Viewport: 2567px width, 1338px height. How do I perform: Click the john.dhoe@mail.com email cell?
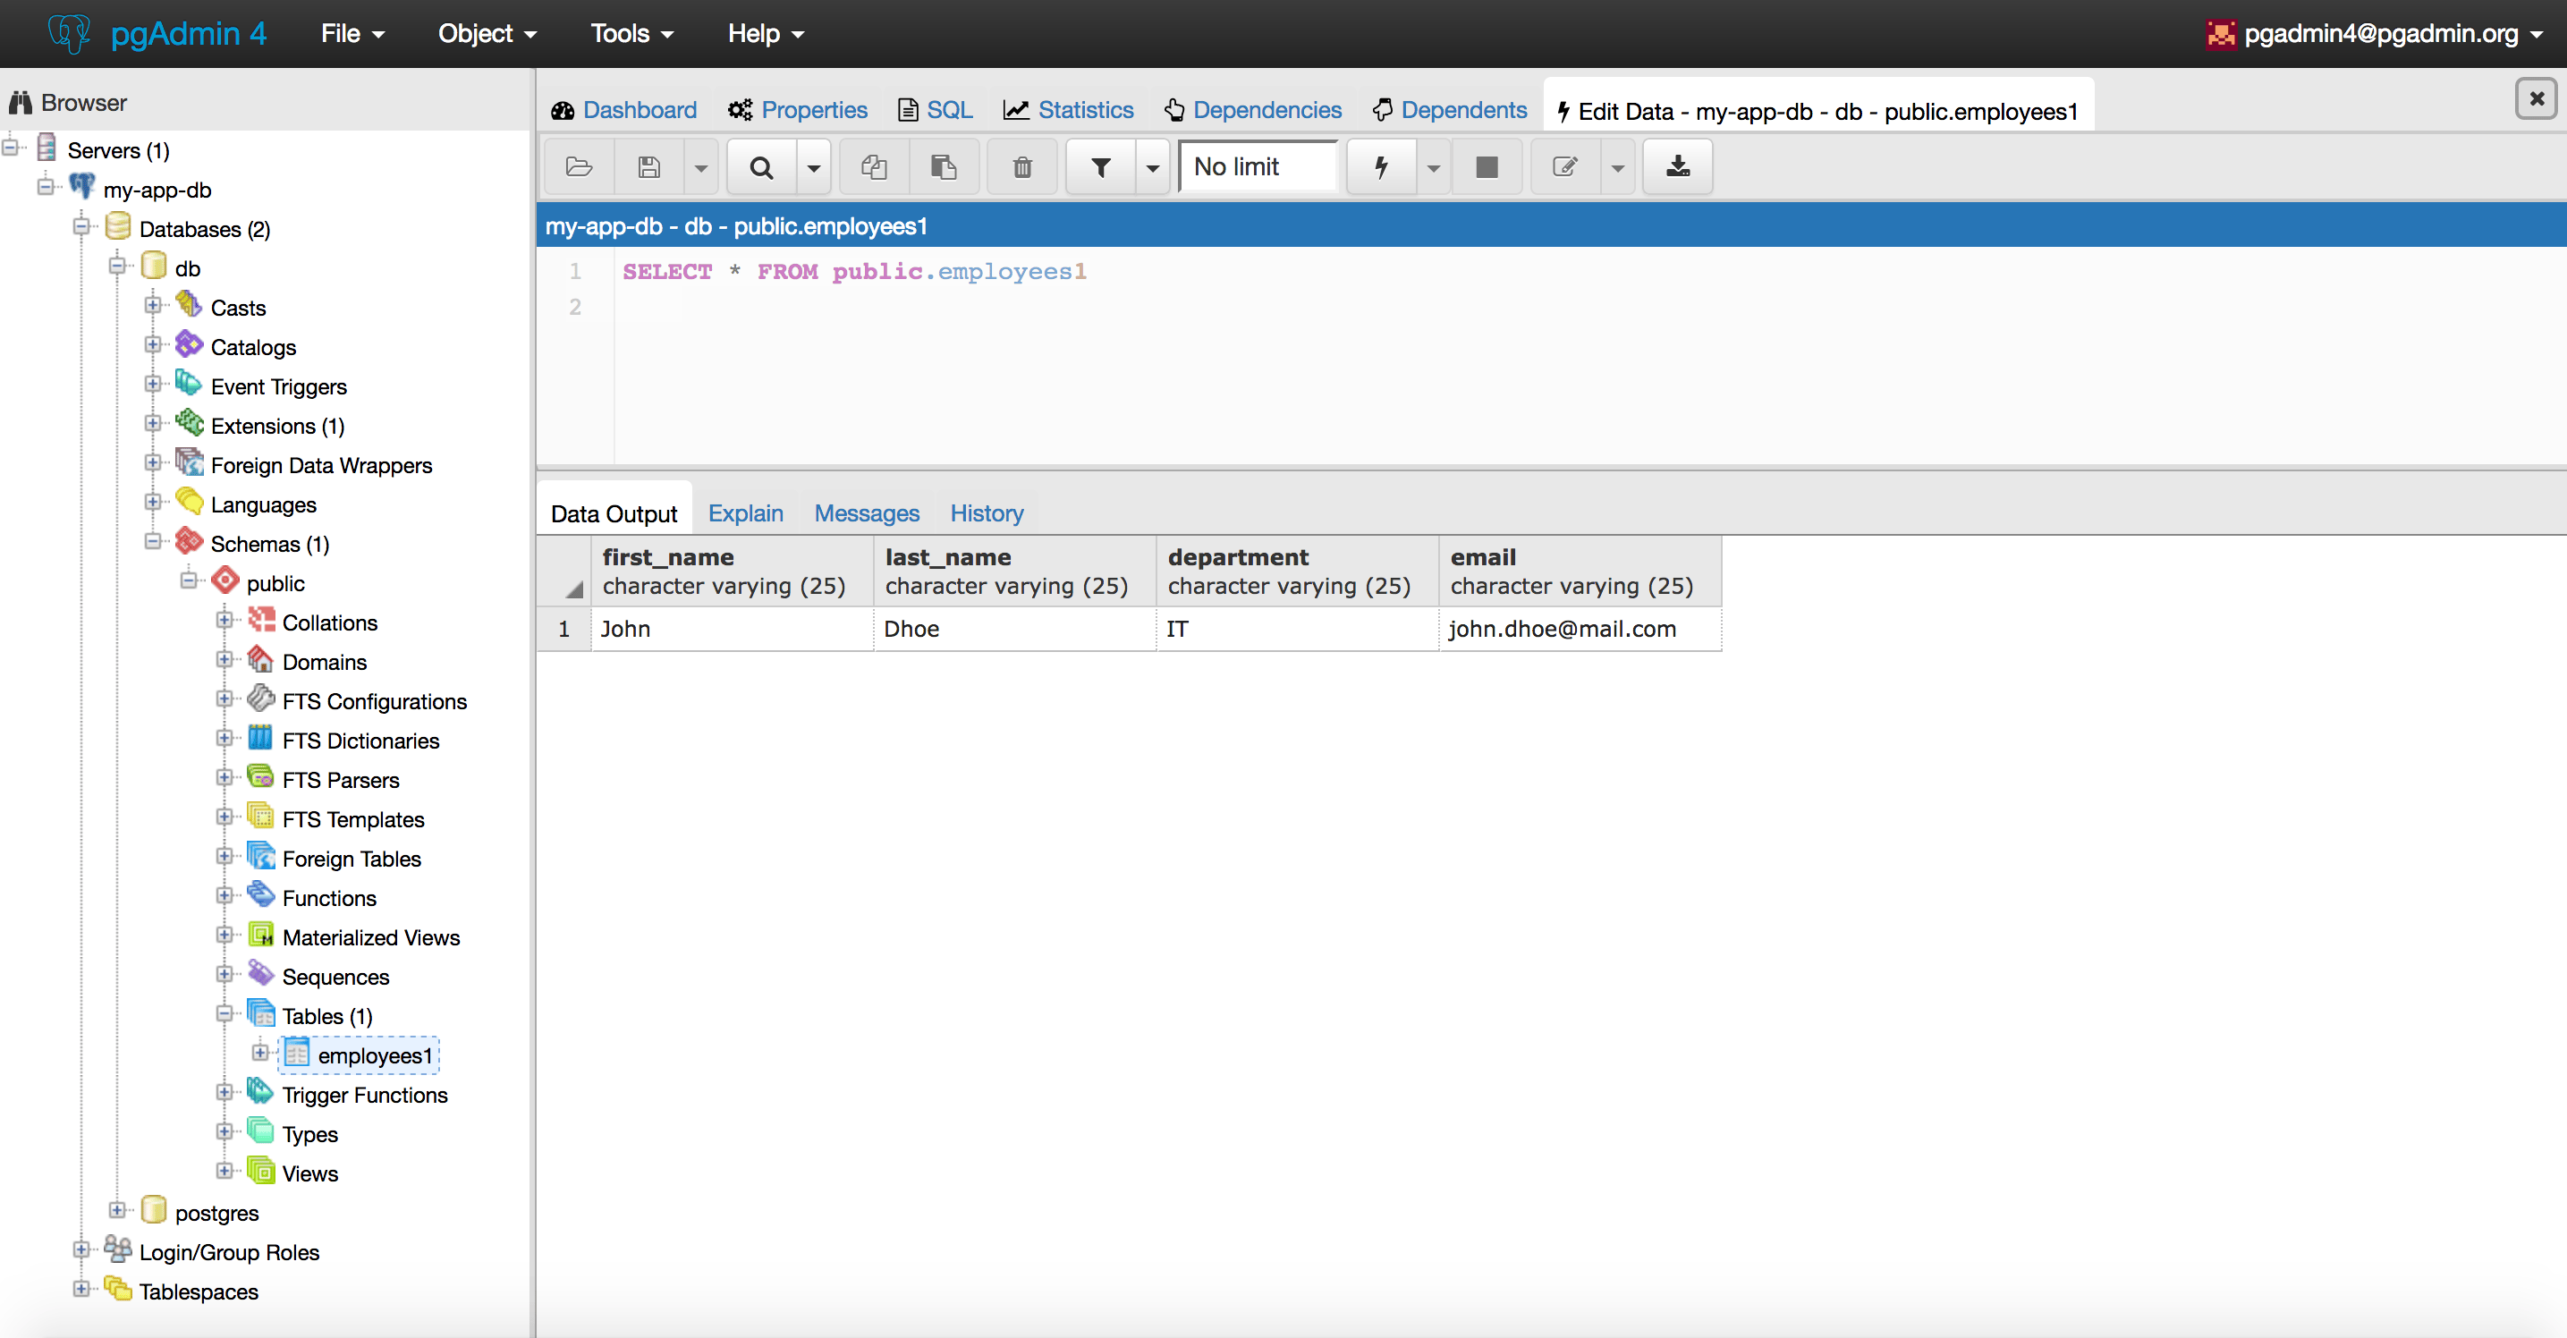(x=1580, y=629)
